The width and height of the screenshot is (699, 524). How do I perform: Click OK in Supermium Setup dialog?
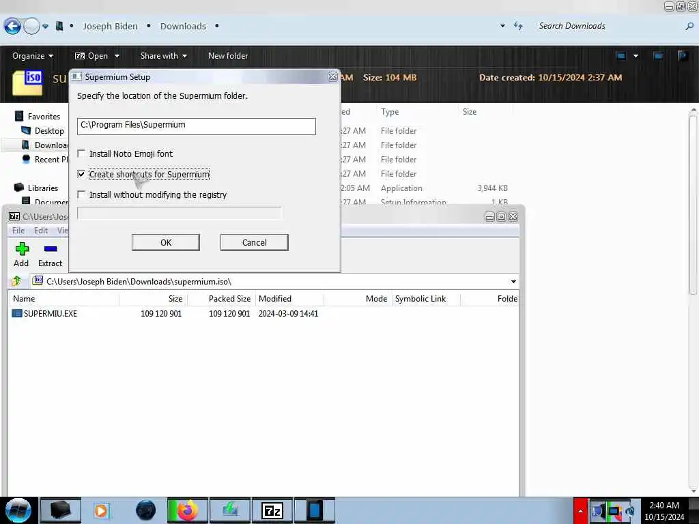(165, 242)
